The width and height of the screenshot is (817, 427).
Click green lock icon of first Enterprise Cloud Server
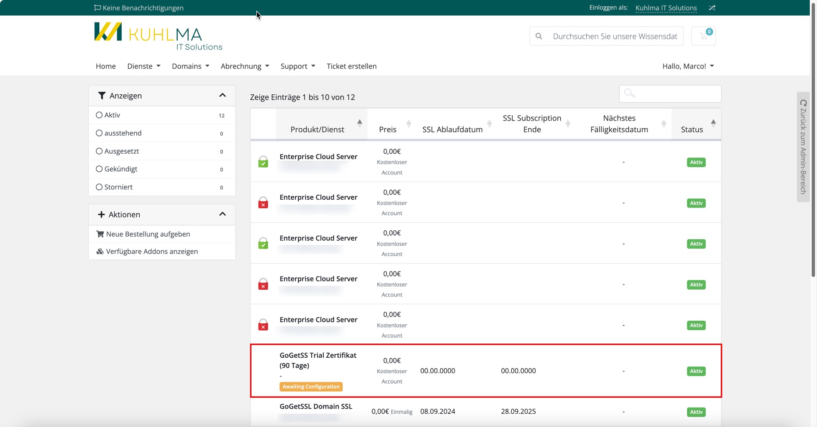[263, 162]
